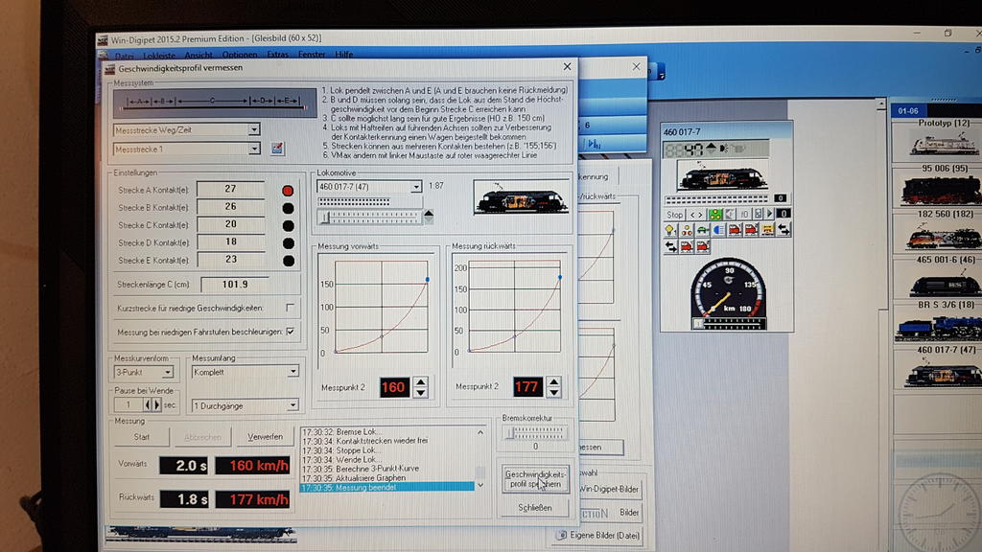Click the speed direction arrows in loco display
Screen dimensions: 982x552
coord(711,149)
